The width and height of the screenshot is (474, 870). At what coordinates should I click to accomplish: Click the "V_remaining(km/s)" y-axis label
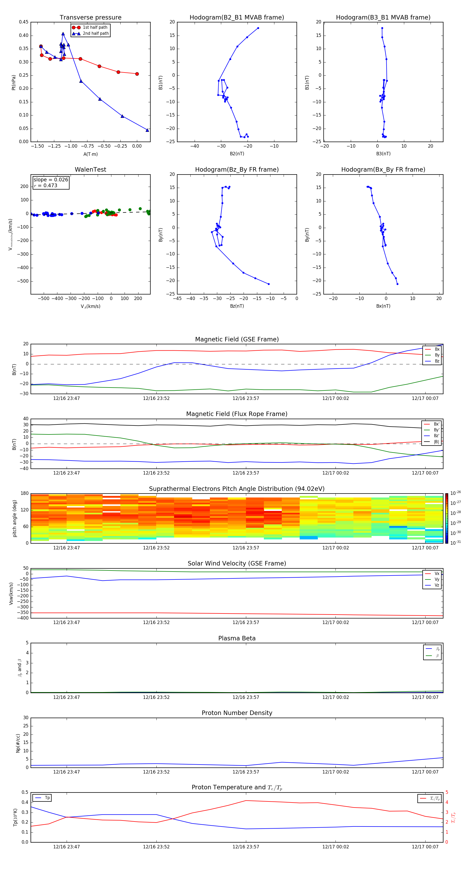tap(11, 234)
